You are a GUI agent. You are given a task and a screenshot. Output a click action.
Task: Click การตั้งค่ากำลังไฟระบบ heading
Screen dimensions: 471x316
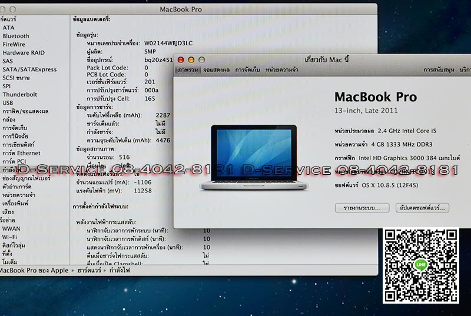[100, 207]
